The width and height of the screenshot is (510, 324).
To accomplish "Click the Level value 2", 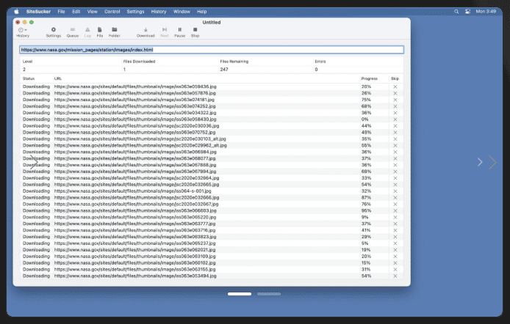I will (x=24, y=70).
